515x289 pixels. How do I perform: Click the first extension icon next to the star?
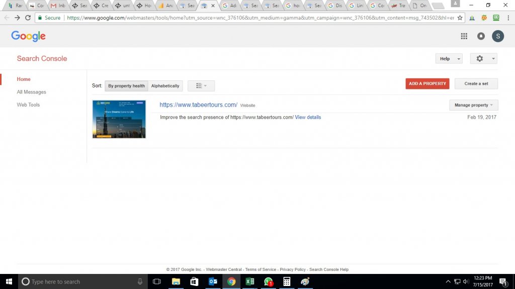(x=472, y=18)
